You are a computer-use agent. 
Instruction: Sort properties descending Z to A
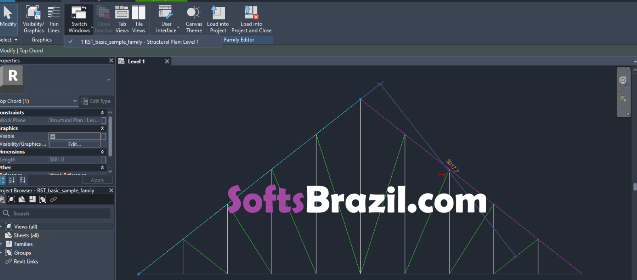coord(23,180)
